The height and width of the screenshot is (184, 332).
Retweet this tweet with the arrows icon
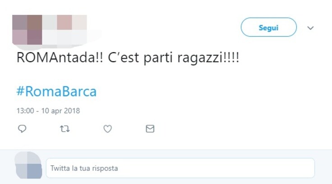[65, 129]
